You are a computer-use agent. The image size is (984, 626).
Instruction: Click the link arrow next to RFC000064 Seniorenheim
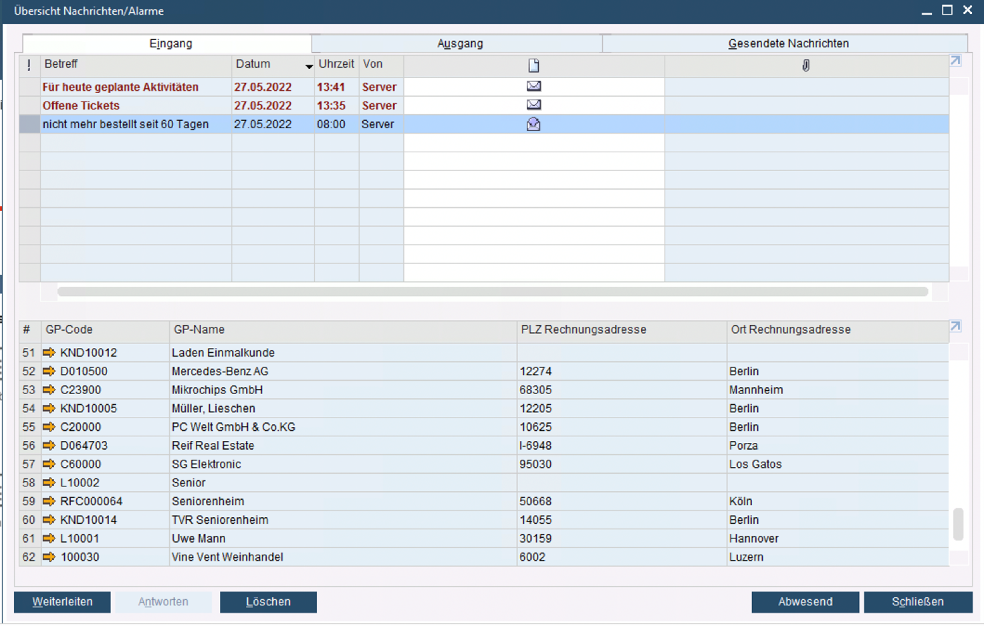click(49, 501)
